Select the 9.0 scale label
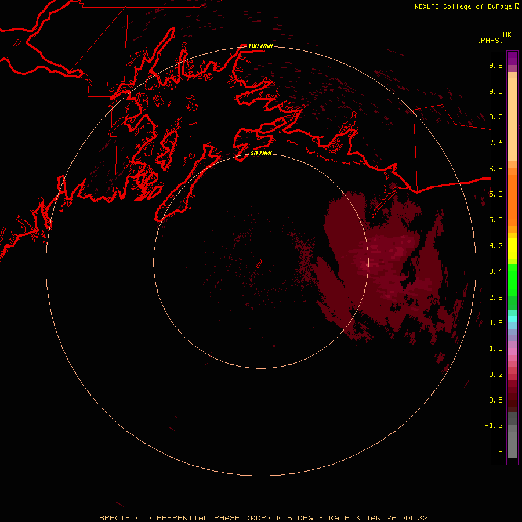The width and height of the screenshot is (522, 522). 496,91
